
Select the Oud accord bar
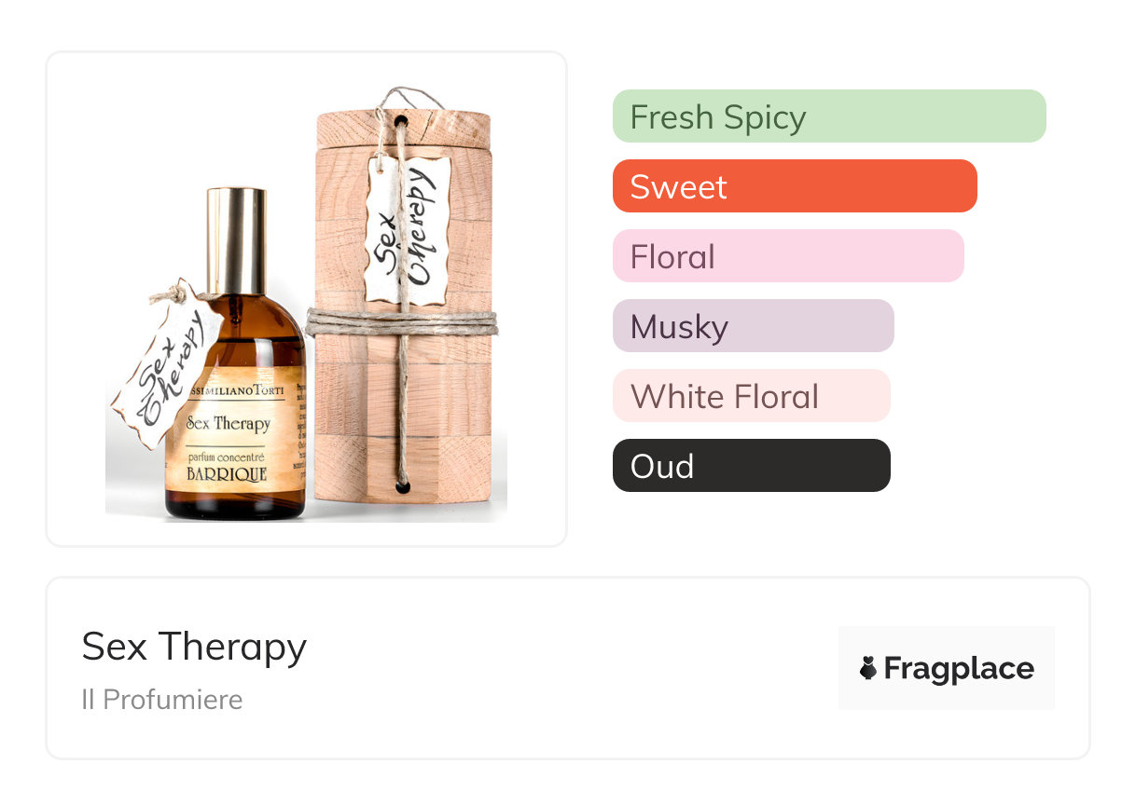click(752, 466)
